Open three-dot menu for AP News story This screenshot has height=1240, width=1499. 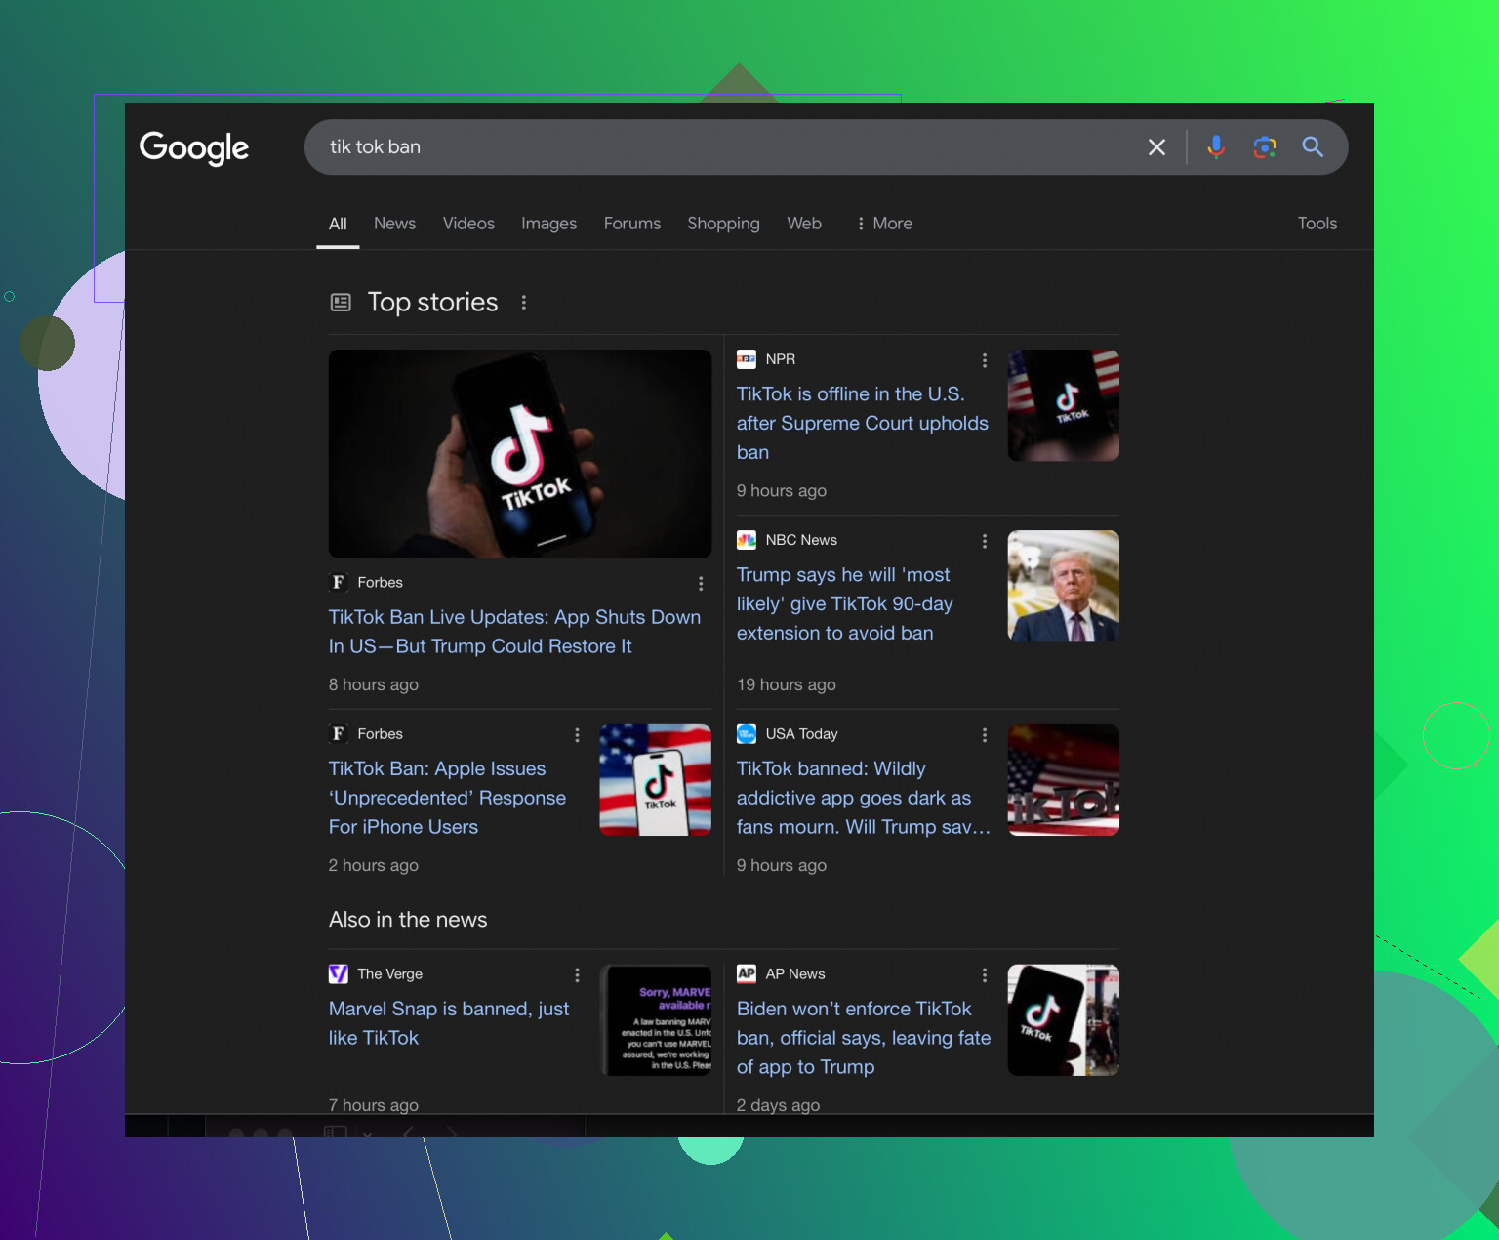[984, 975]
